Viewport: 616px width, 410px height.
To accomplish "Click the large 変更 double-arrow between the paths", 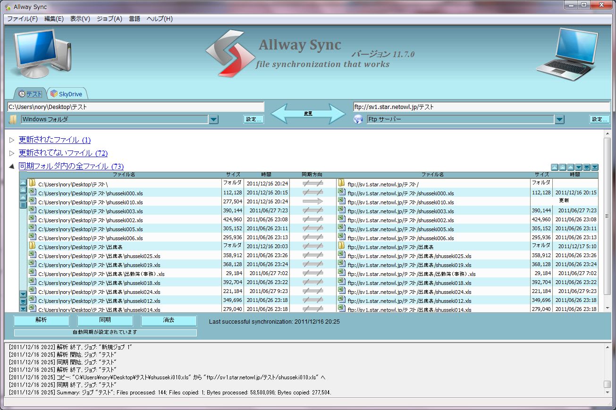I will coord(308,113).
